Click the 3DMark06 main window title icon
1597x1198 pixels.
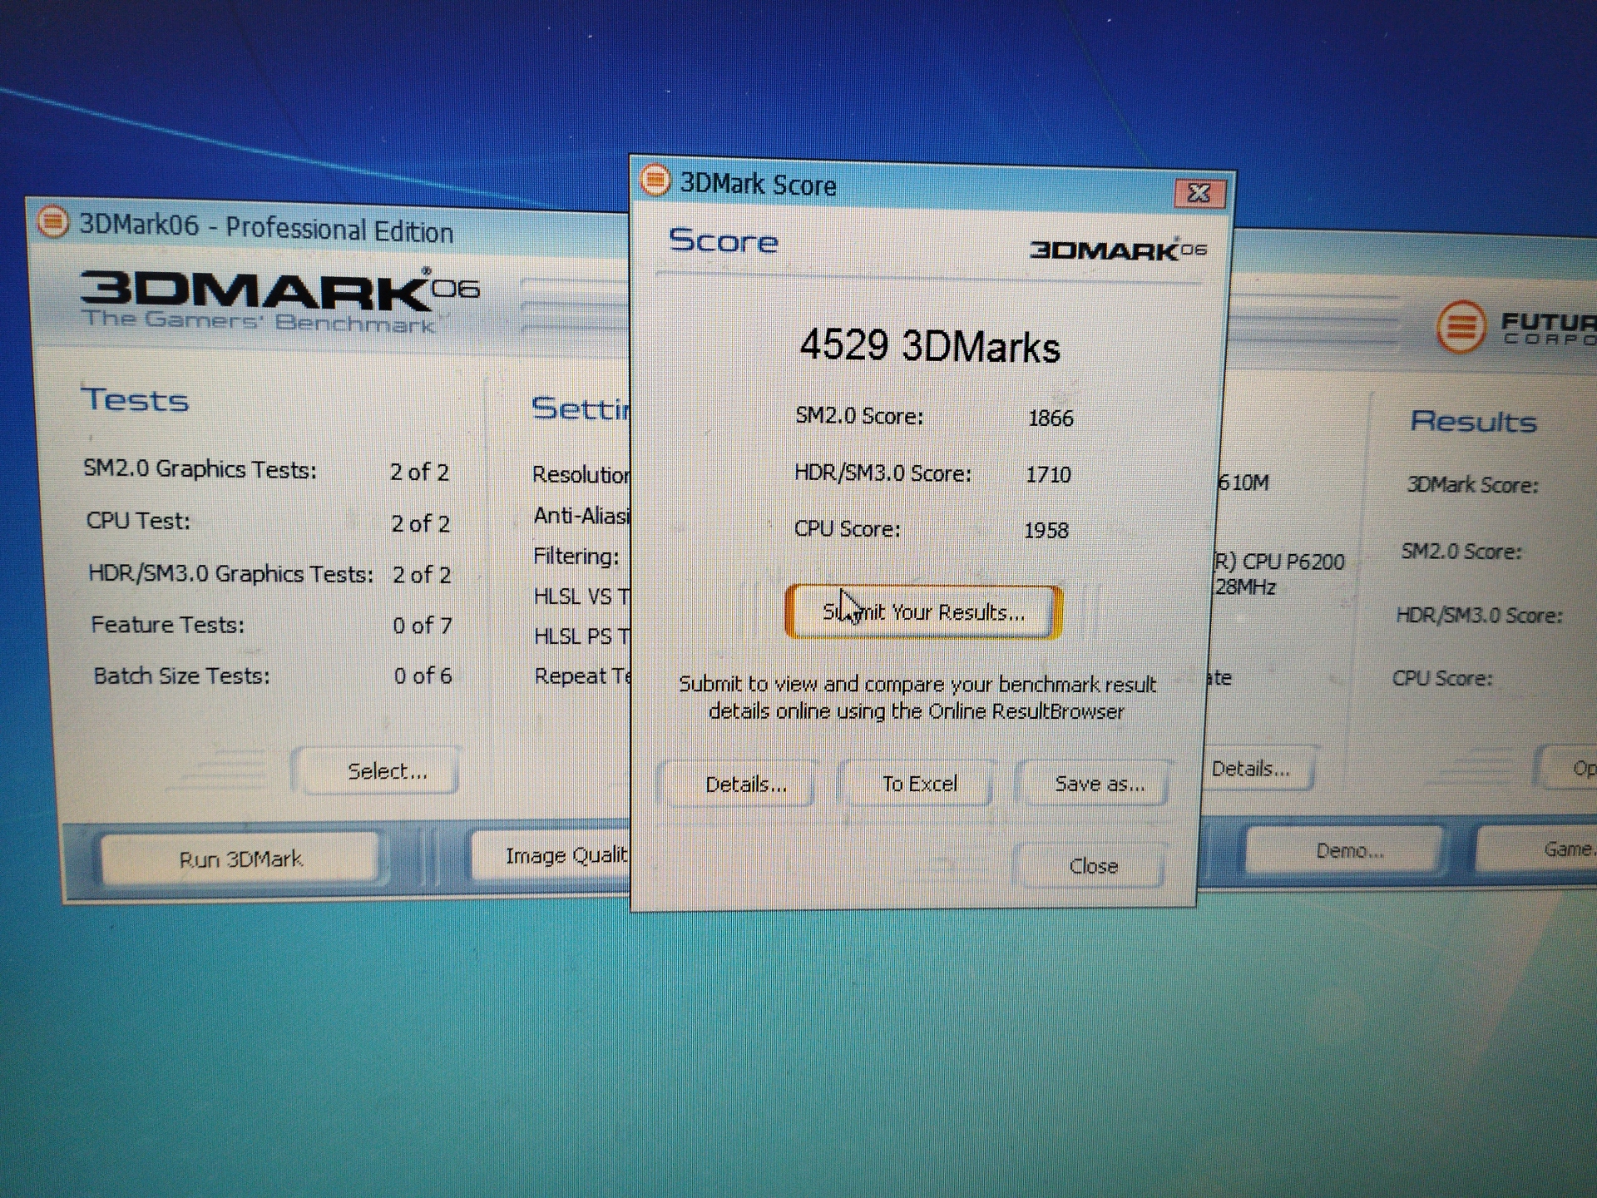pos(52,221)
